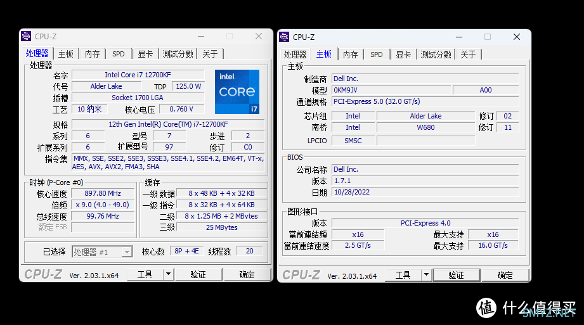Click the 8 x 32 KB + 4 x 64 KB cache value
This screenshot has height=325, width=584.
coord(221,205)
